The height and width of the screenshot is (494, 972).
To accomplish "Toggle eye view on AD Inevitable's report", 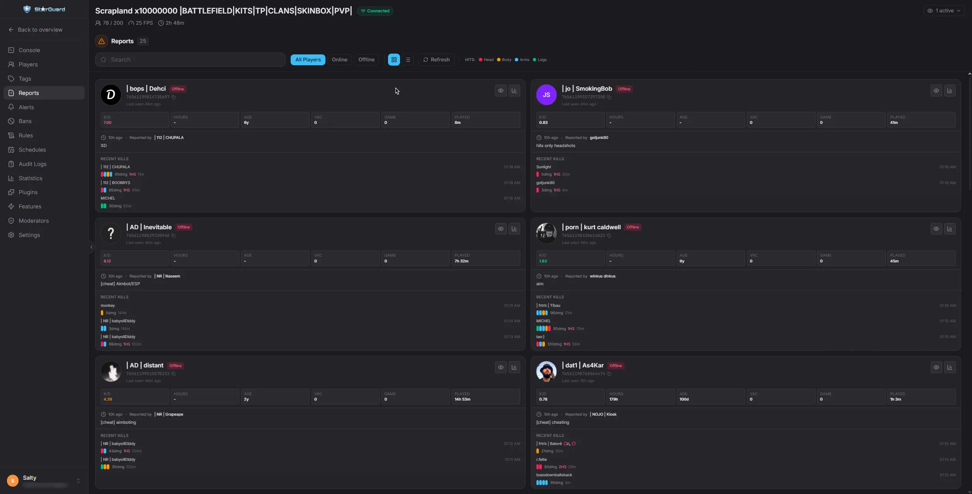I will [500, 228].
